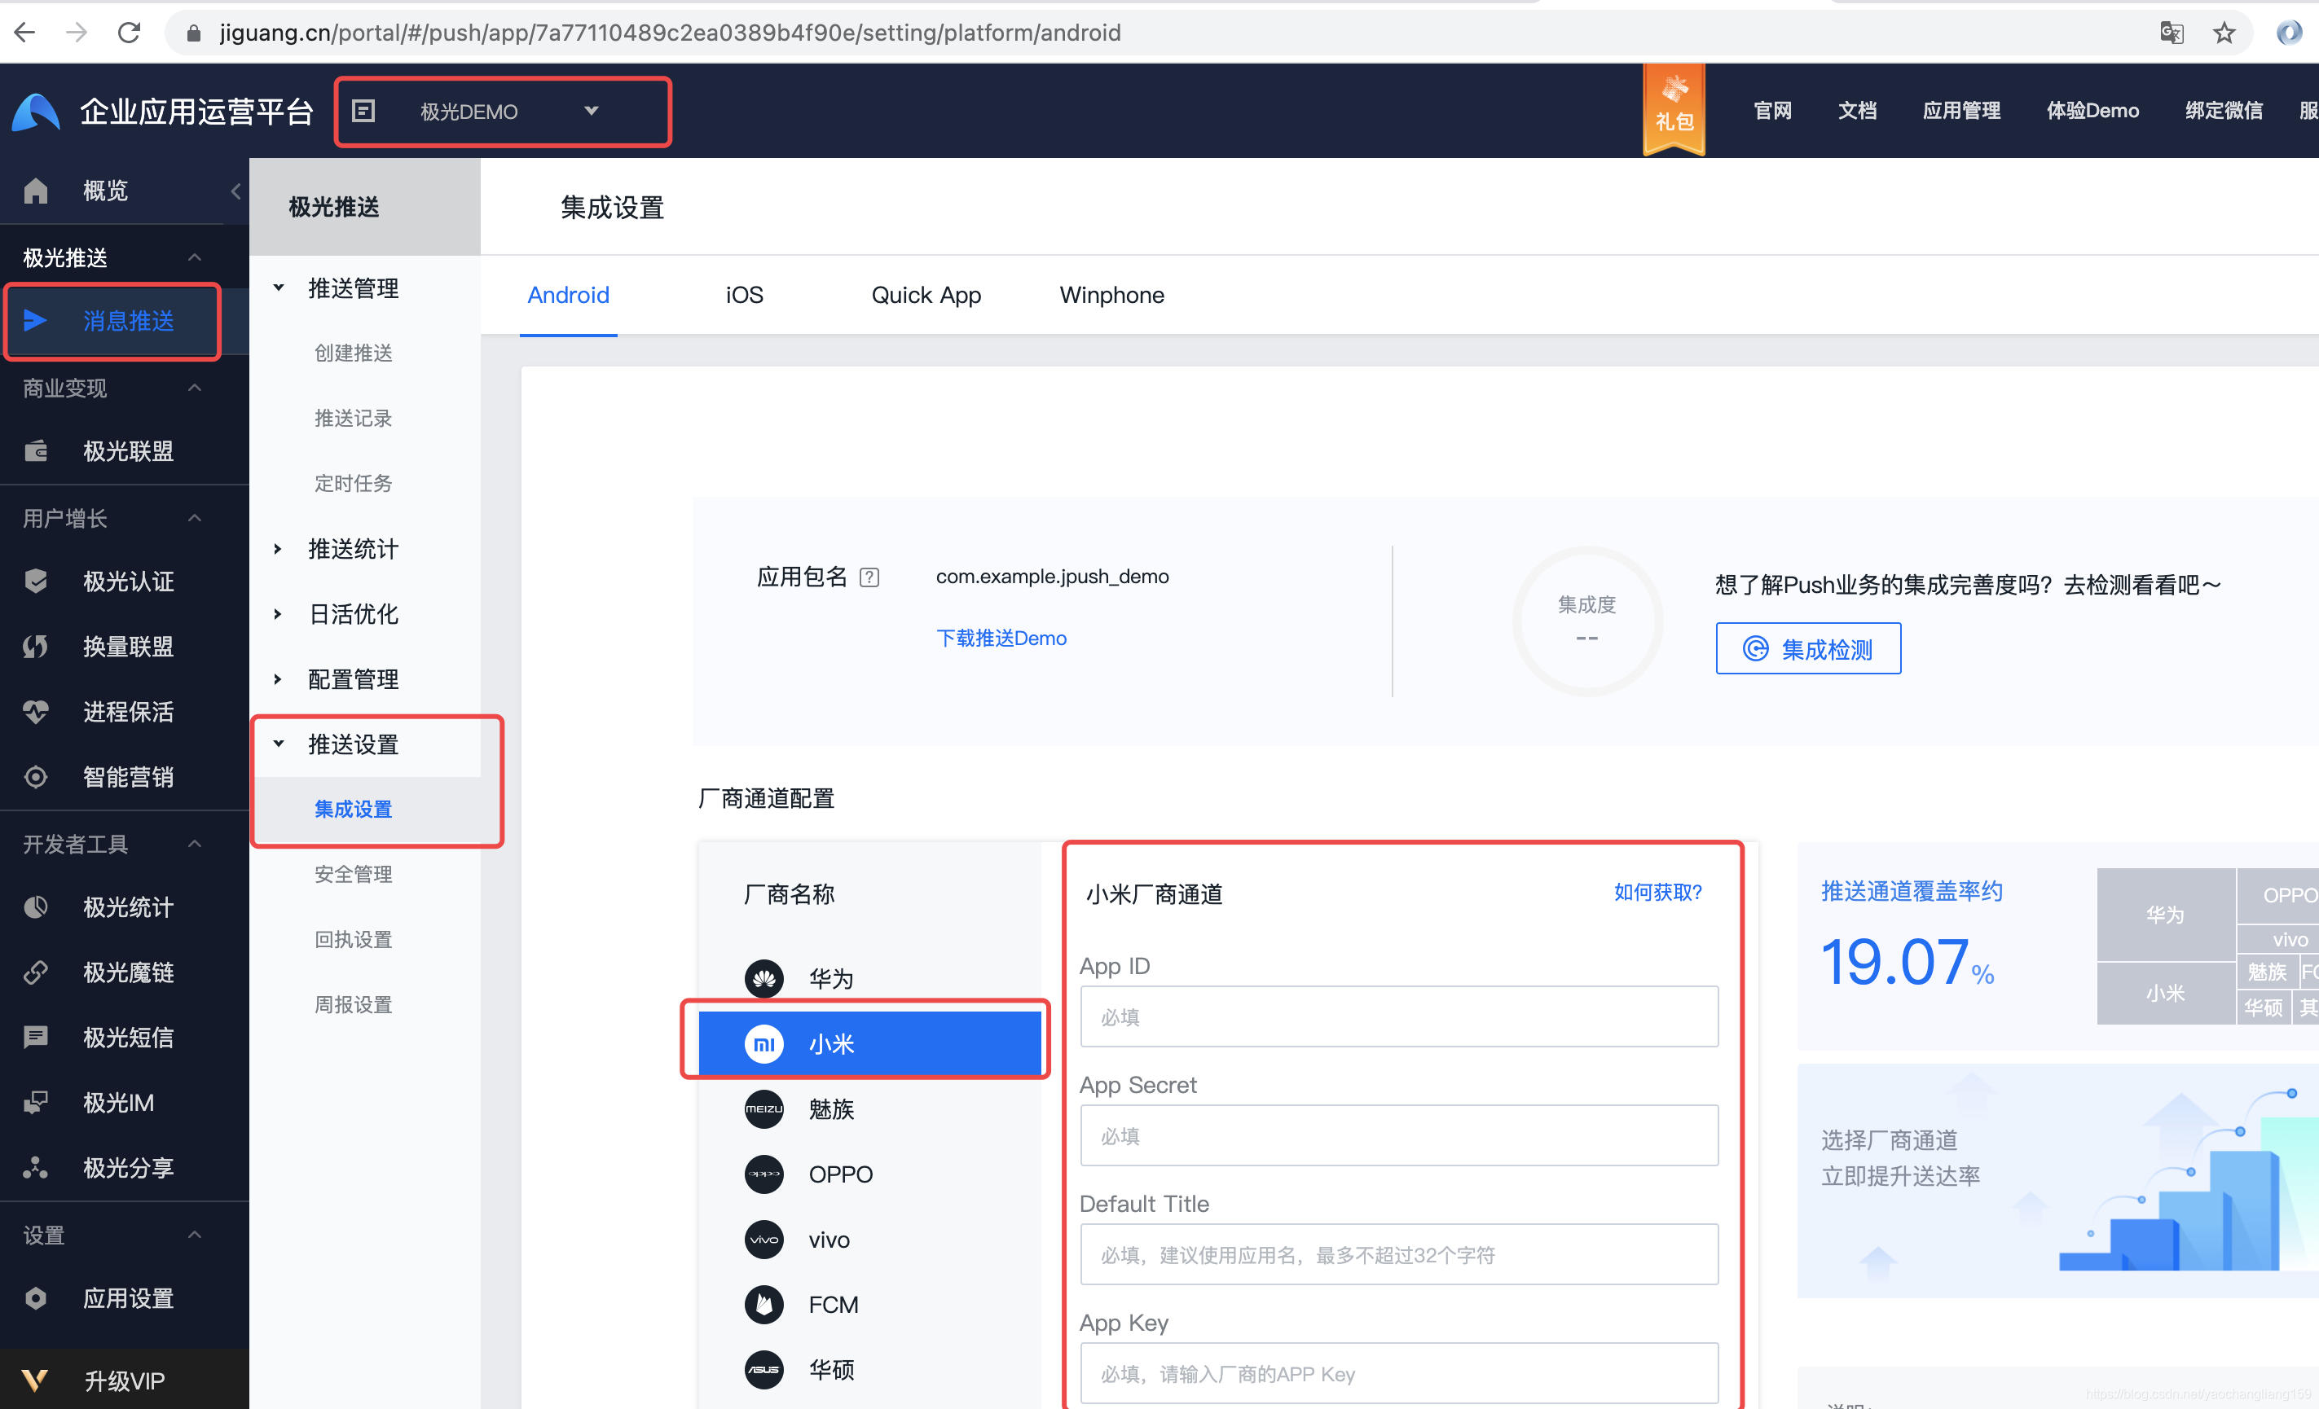The width and height of the screenshot is (2319, 1409).
Task: Click the 如何获取? link
Action: [x=1657, y=893]
